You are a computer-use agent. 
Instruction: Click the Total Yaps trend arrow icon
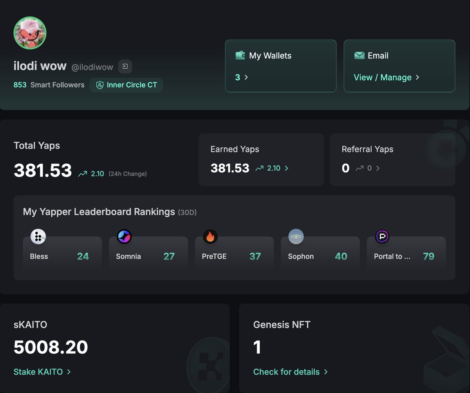coord(82,174)
